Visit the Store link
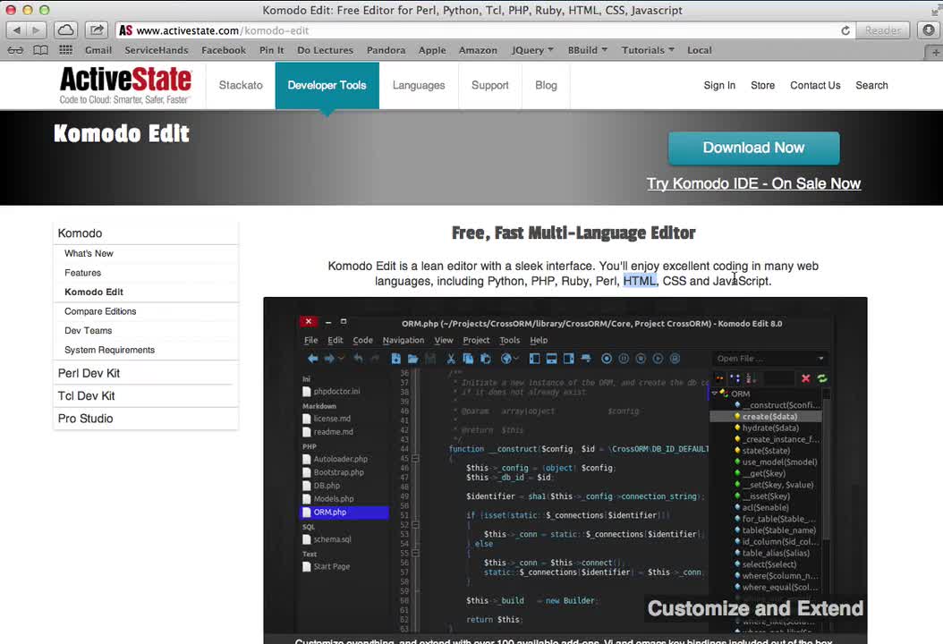This screenshot has height=644, width=943. coord(762,85)
